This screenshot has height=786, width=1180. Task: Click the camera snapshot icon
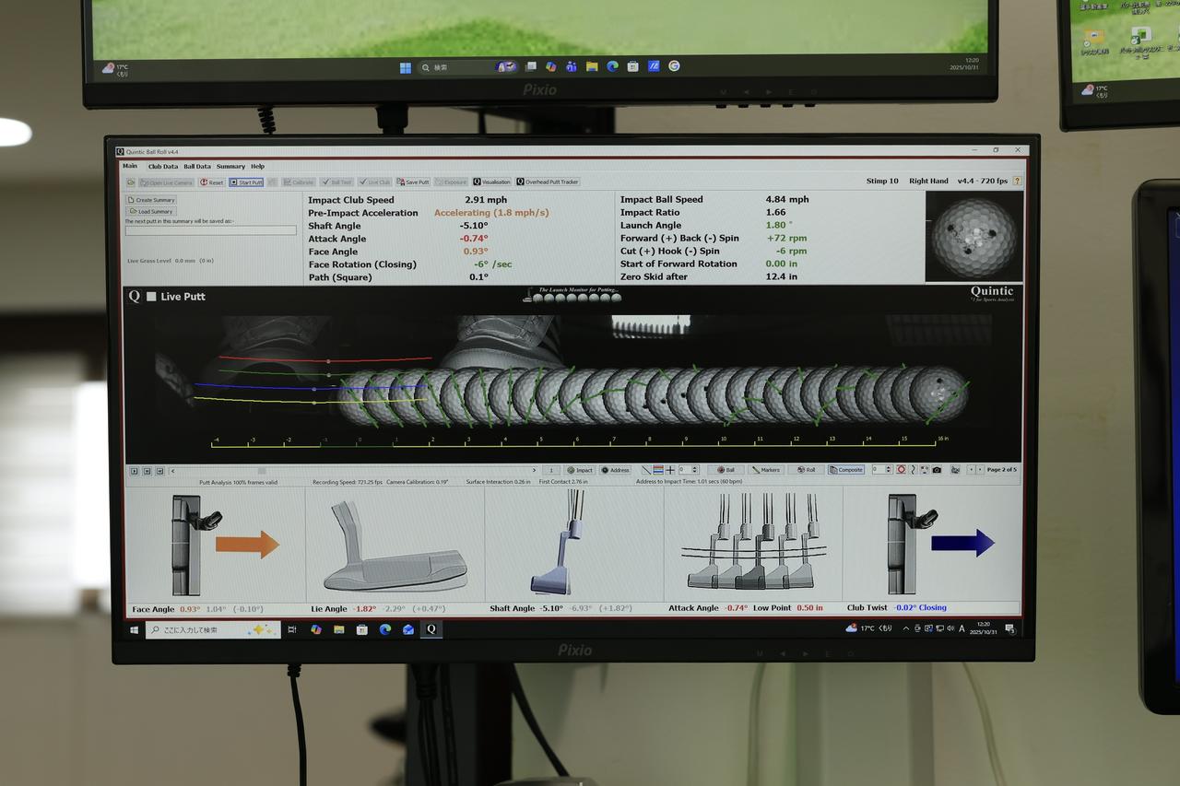(x=937, y=470)
